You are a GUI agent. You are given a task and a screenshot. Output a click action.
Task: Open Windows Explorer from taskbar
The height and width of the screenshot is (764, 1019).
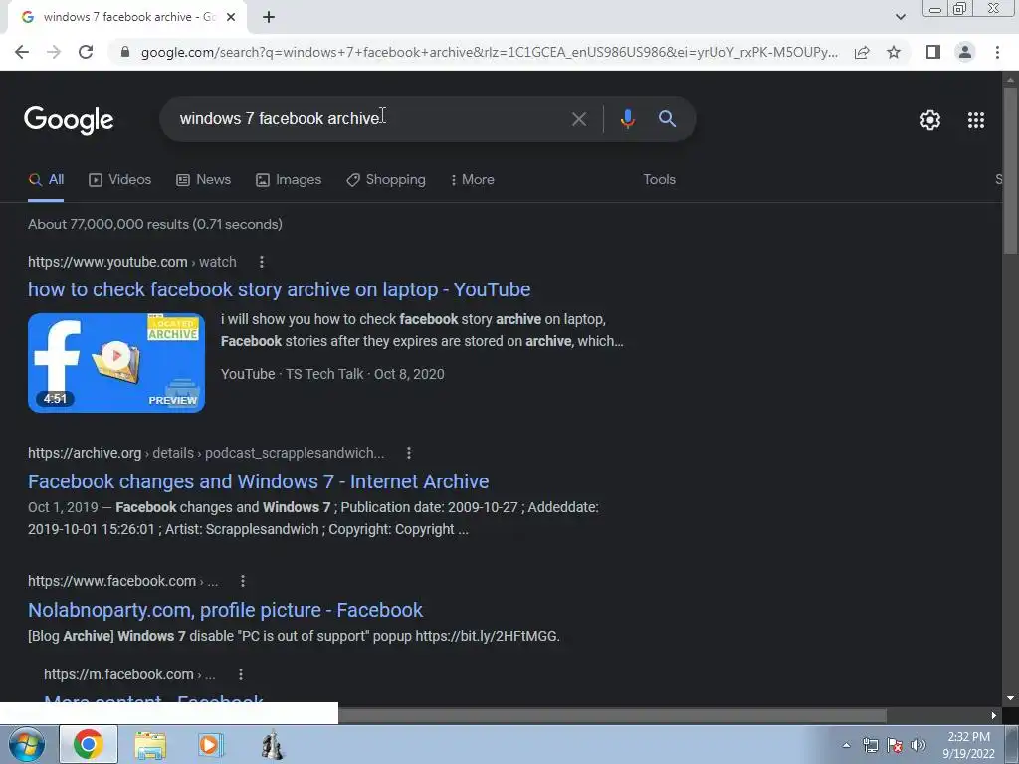coord(150,745)
